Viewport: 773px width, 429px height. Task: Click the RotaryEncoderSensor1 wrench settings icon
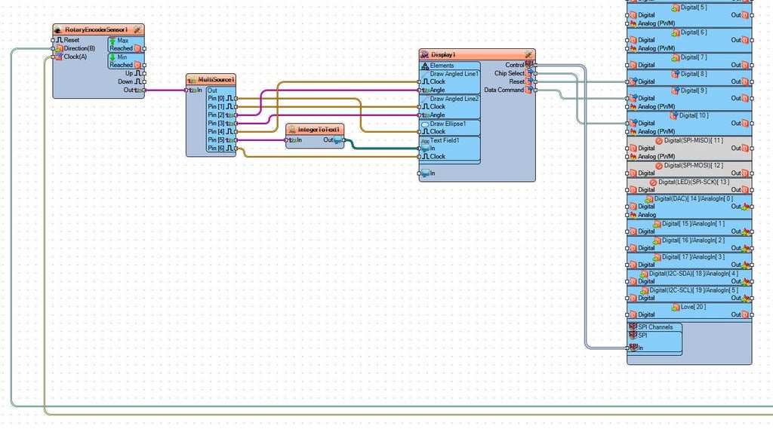(x=137, y=30)
